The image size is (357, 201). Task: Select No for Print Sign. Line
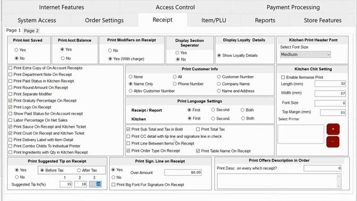[x=113, y=178]
